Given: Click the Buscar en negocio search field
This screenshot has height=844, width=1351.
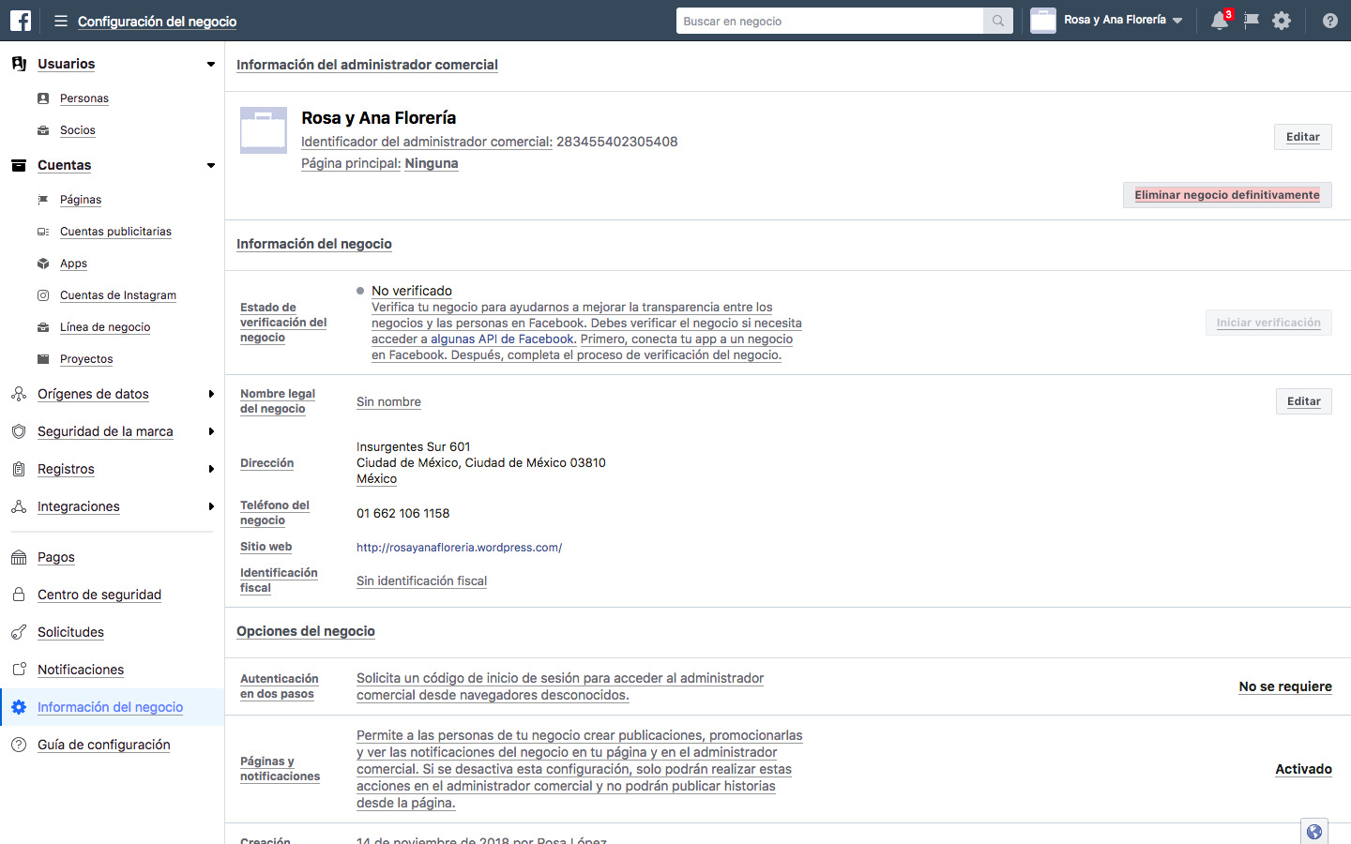Looking at the screenshot, I should [x=829, y=21].
